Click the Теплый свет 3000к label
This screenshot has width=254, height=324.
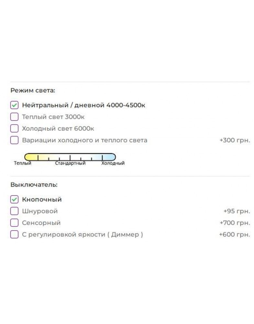(x=53, y=117)
